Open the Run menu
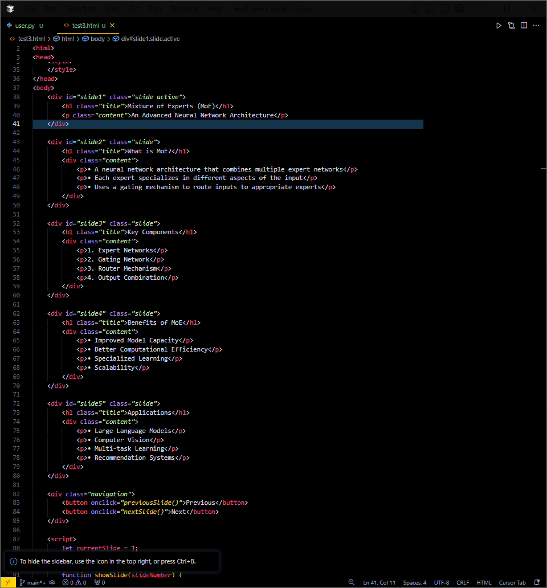 (154, 9)
